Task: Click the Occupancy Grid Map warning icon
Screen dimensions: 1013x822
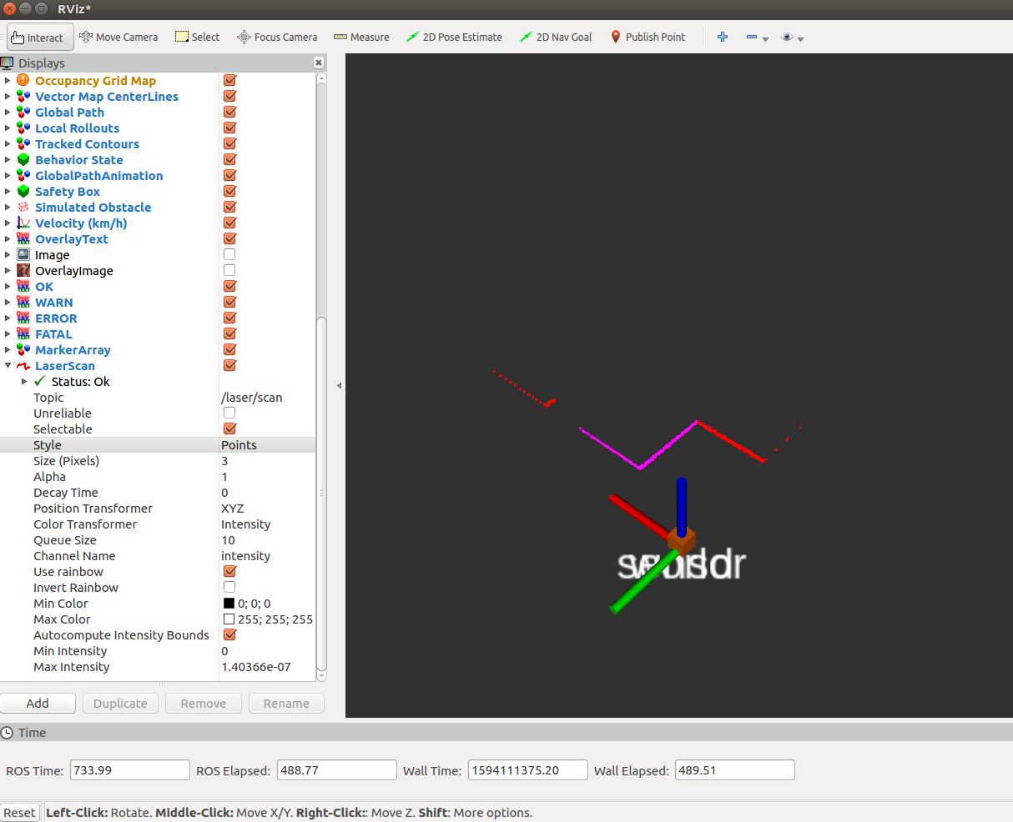Action: click(x=23, y=81)
